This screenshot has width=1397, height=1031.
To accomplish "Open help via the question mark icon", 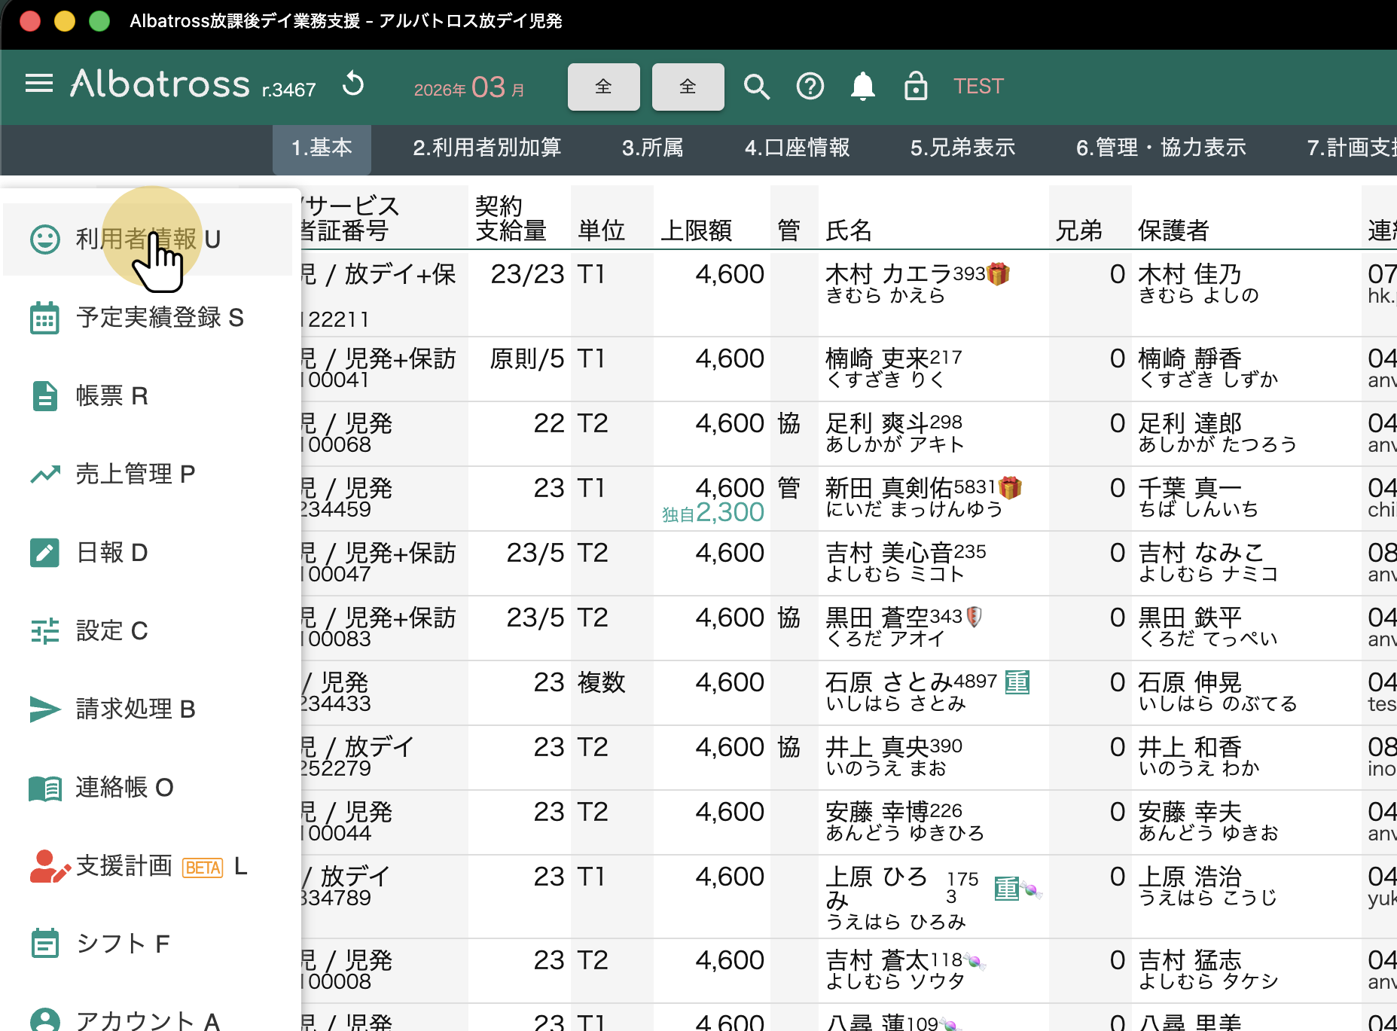I will click(x=810, y=87).
